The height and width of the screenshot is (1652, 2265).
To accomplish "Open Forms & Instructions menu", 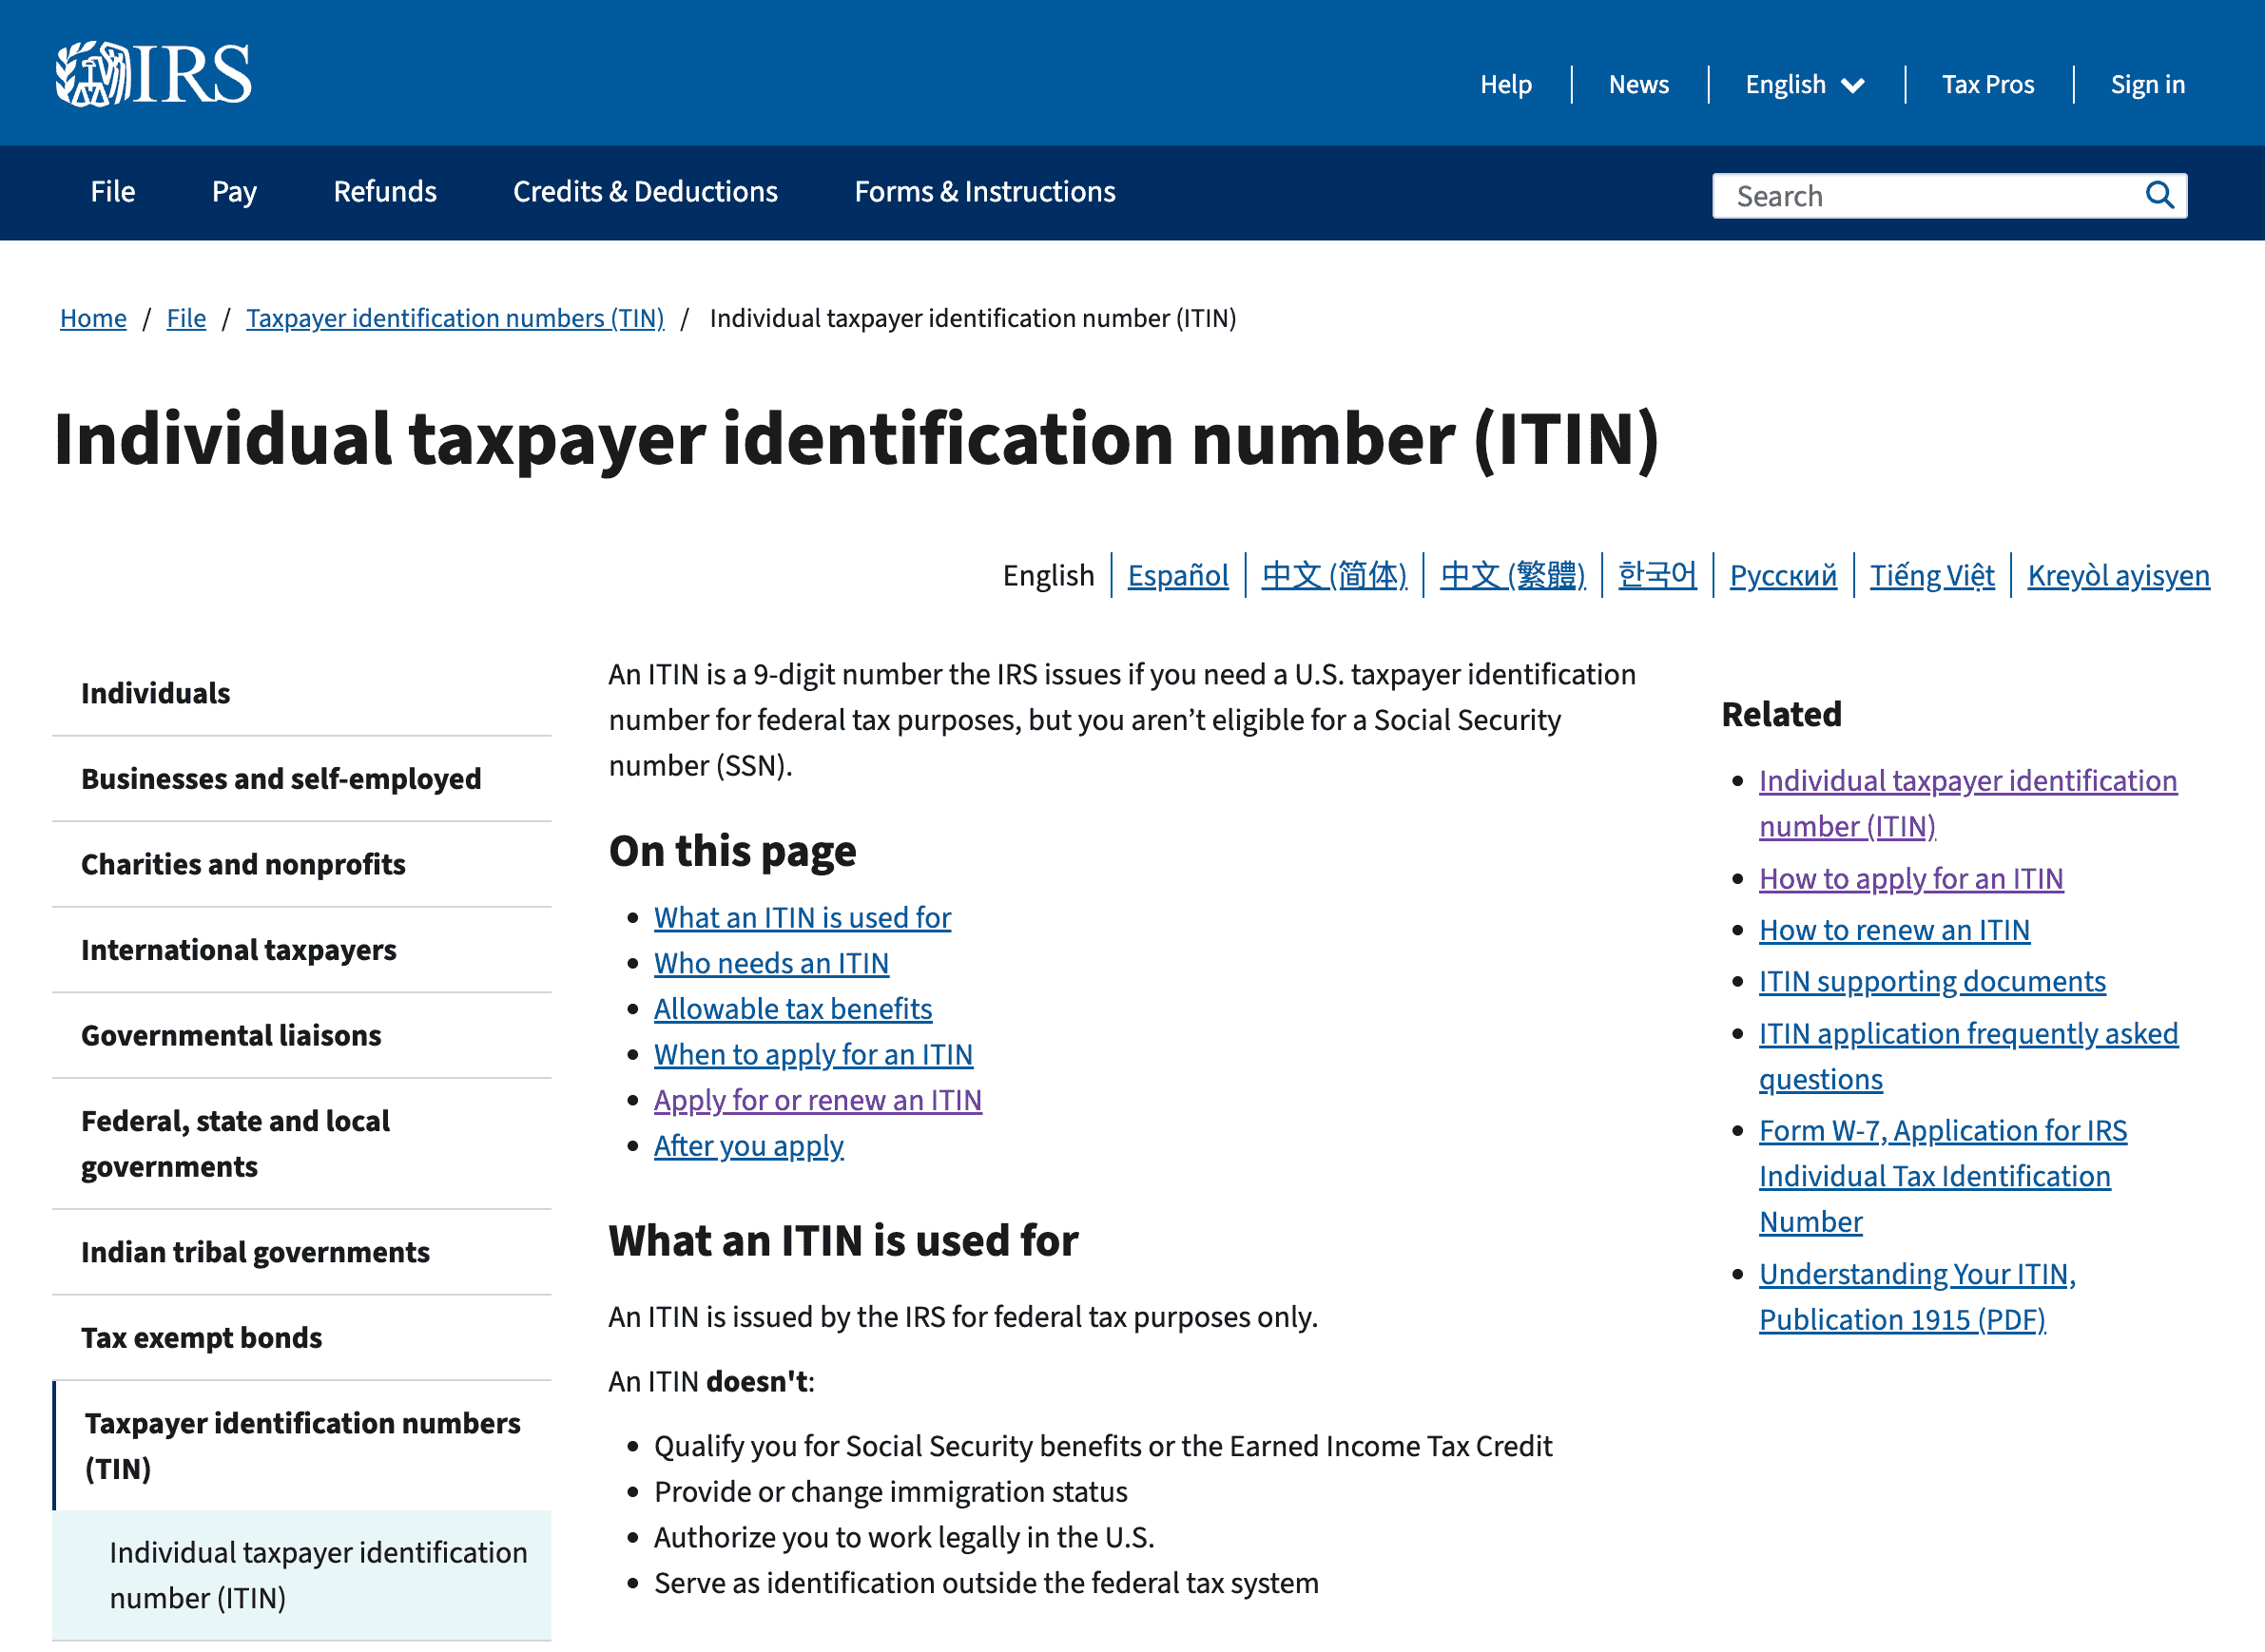I will click(983, 192).
